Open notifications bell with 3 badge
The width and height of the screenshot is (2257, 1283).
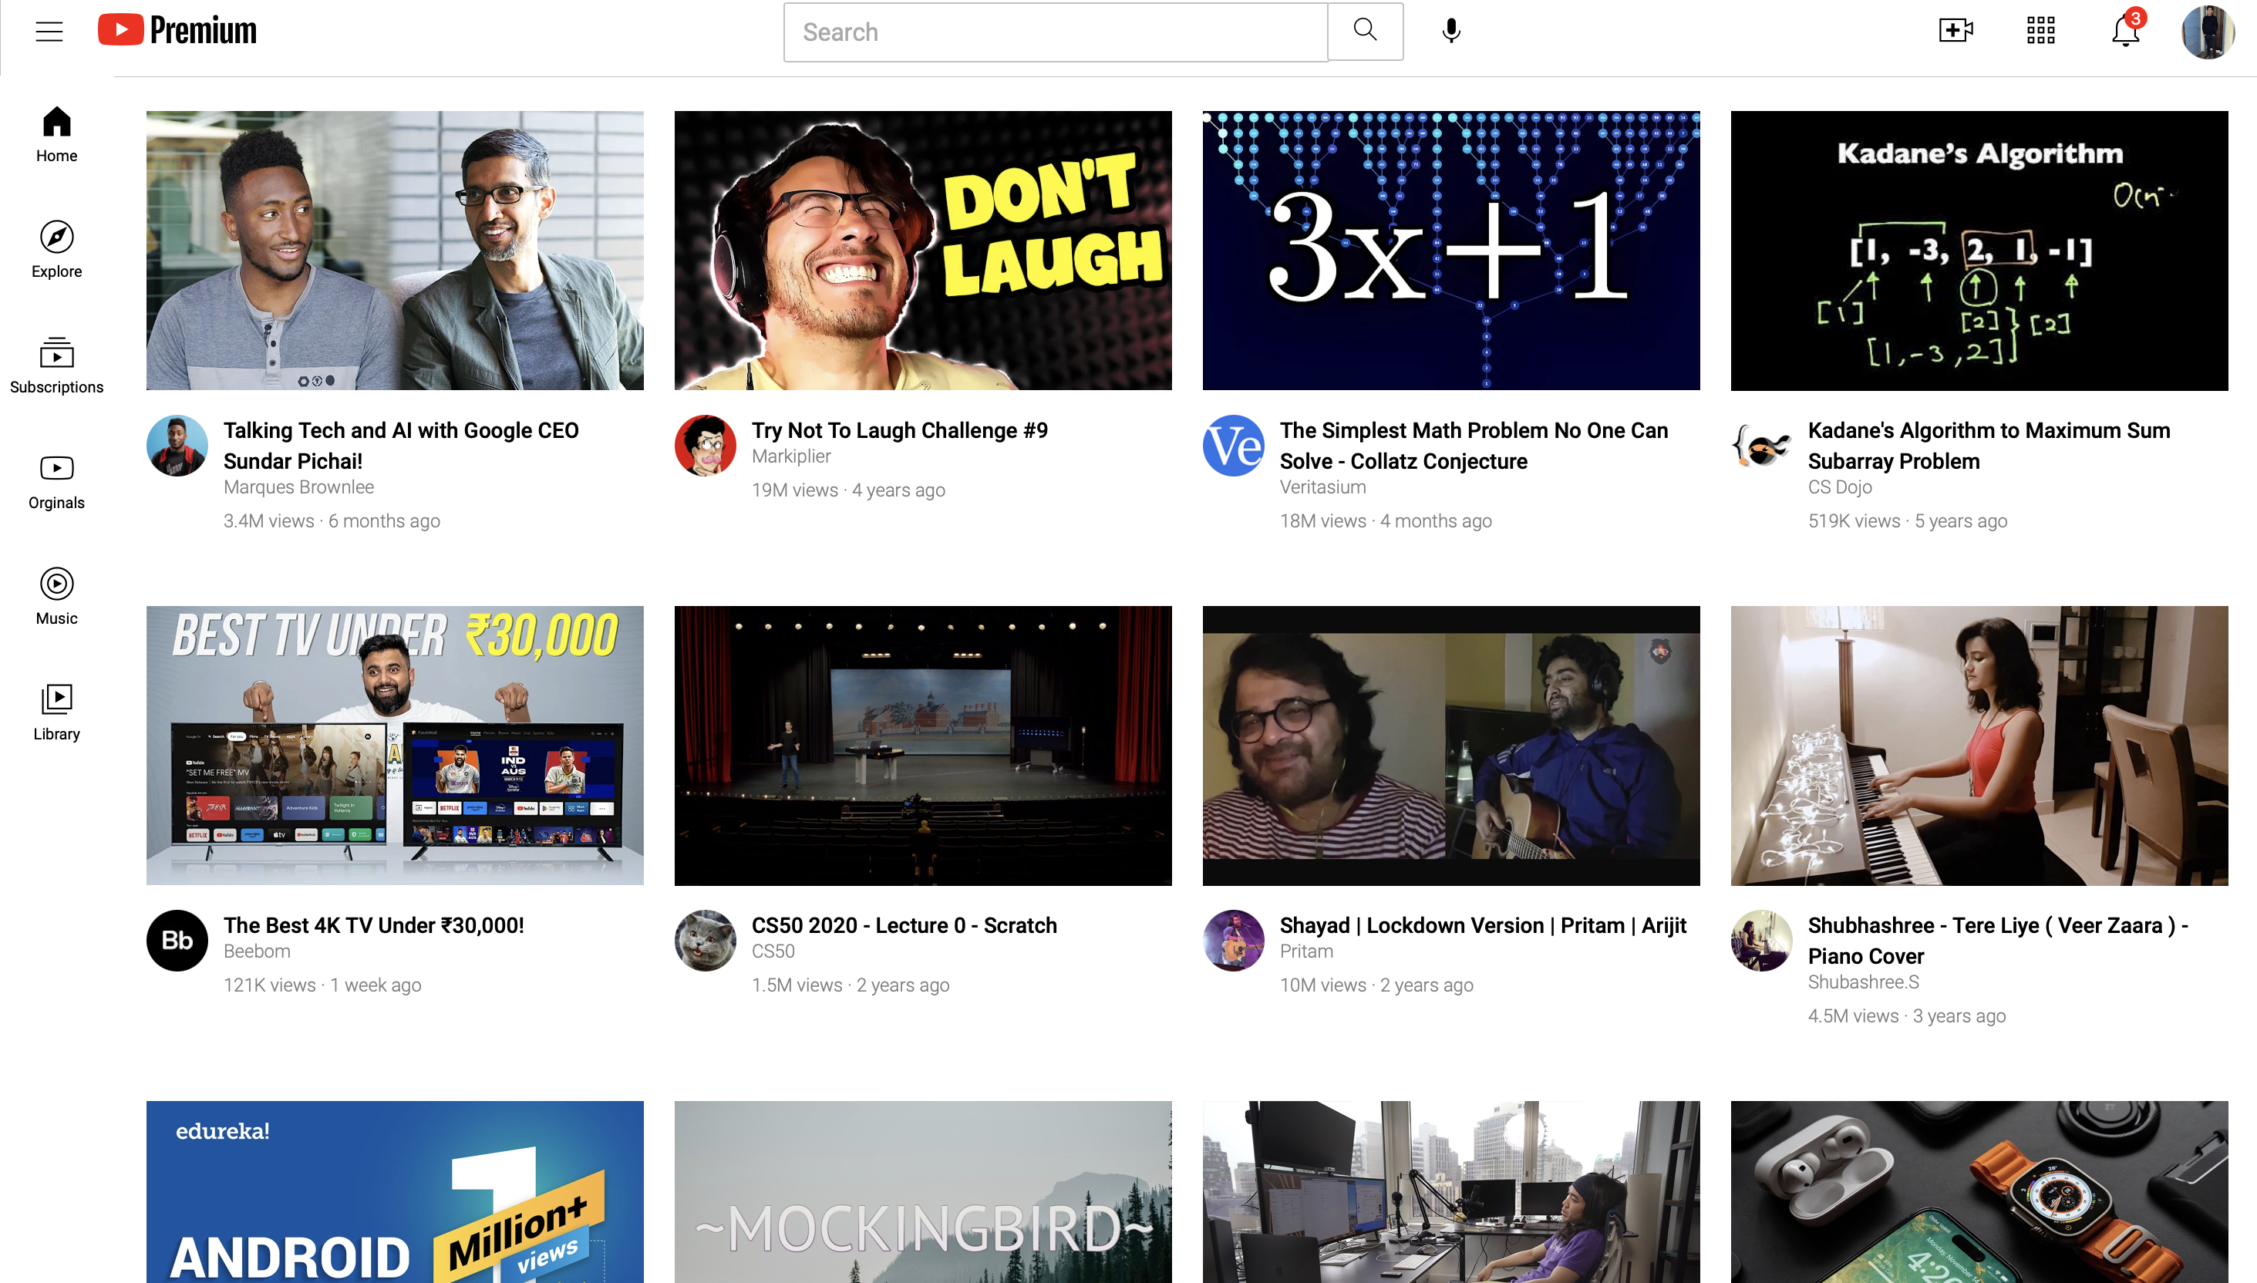point(2127,29)
